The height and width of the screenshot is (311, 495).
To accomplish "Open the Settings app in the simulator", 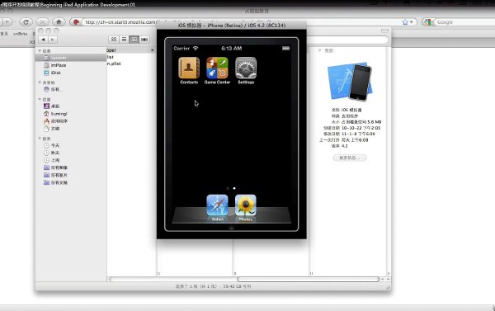I will pos(246,68).
